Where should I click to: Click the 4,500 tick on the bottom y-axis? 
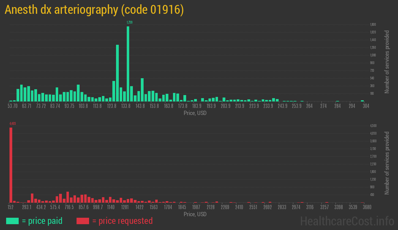point(373,126)
